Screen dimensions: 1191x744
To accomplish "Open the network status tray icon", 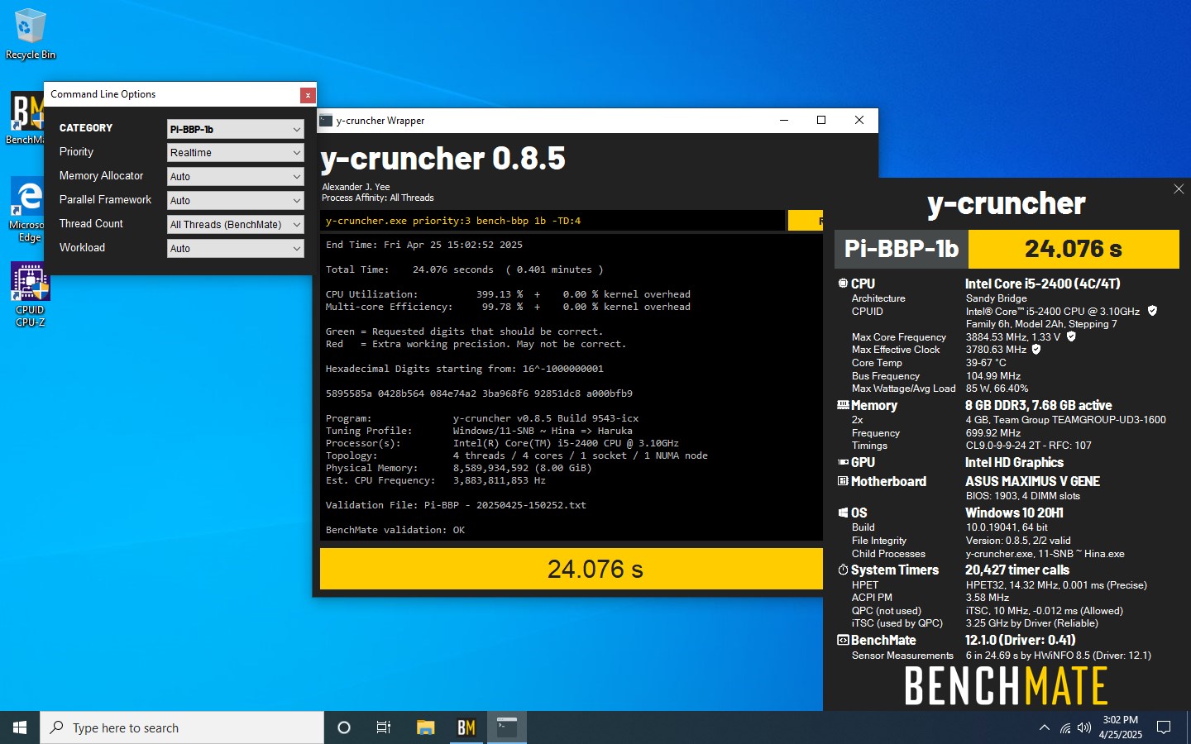I will [x=1065, y=727].
